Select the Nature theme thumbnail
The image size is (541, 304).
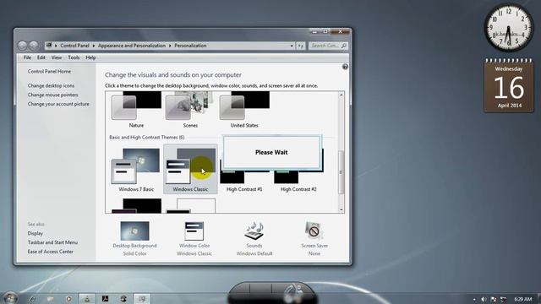point(136,106)
